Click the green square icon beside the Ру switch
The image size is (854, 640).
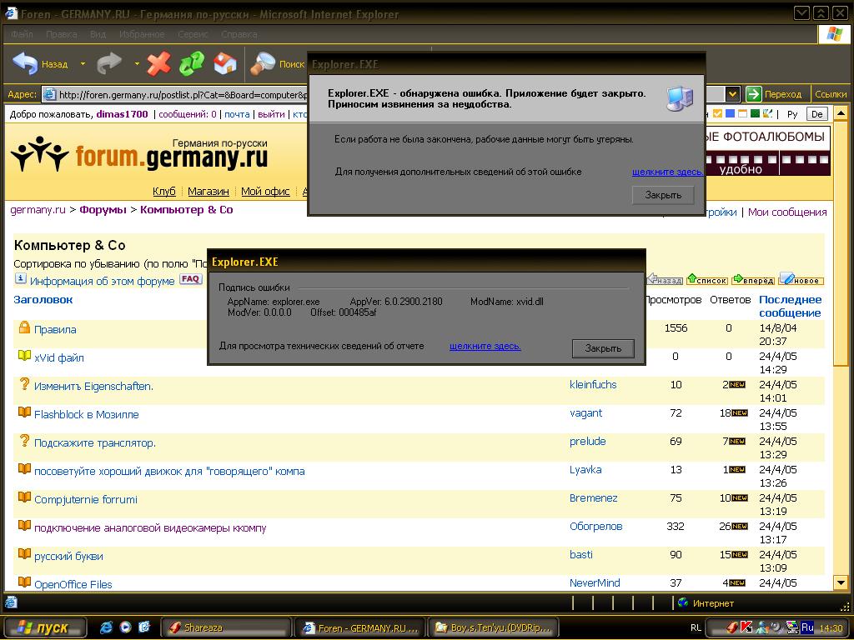[x=755, y=113]
